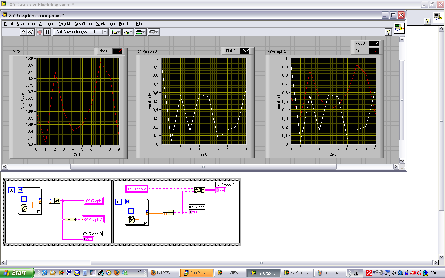Expand the Reorder objects menu
Viewport: 445px width, 278px height.
pyautogui.click(x=154, y=32)
